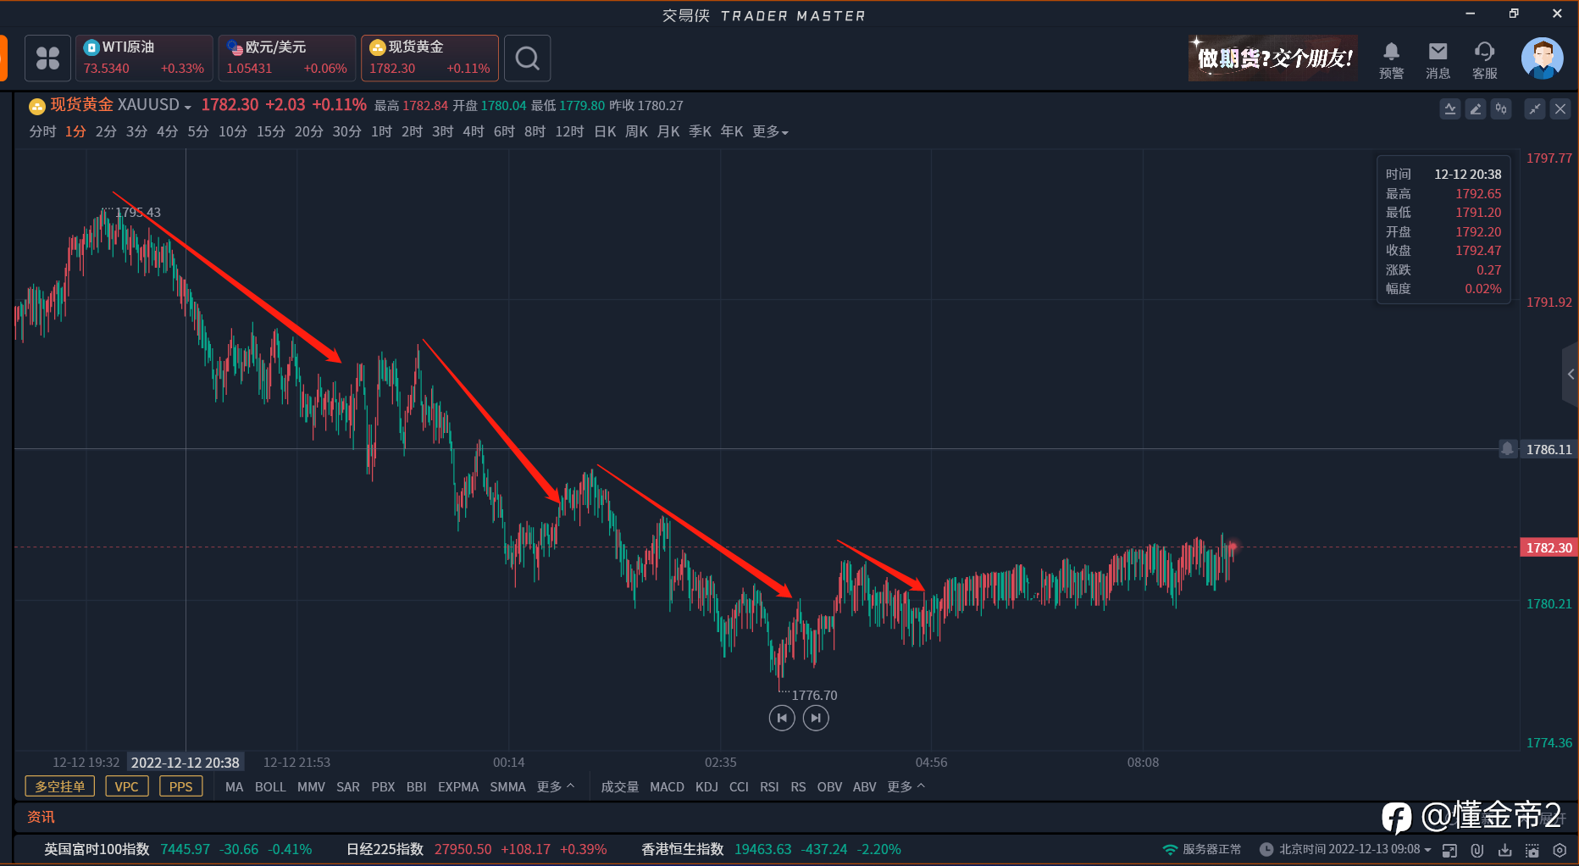Click the chart compare settings icon
This screenshot has height=866, width=1579.
tap(1501, 108)
